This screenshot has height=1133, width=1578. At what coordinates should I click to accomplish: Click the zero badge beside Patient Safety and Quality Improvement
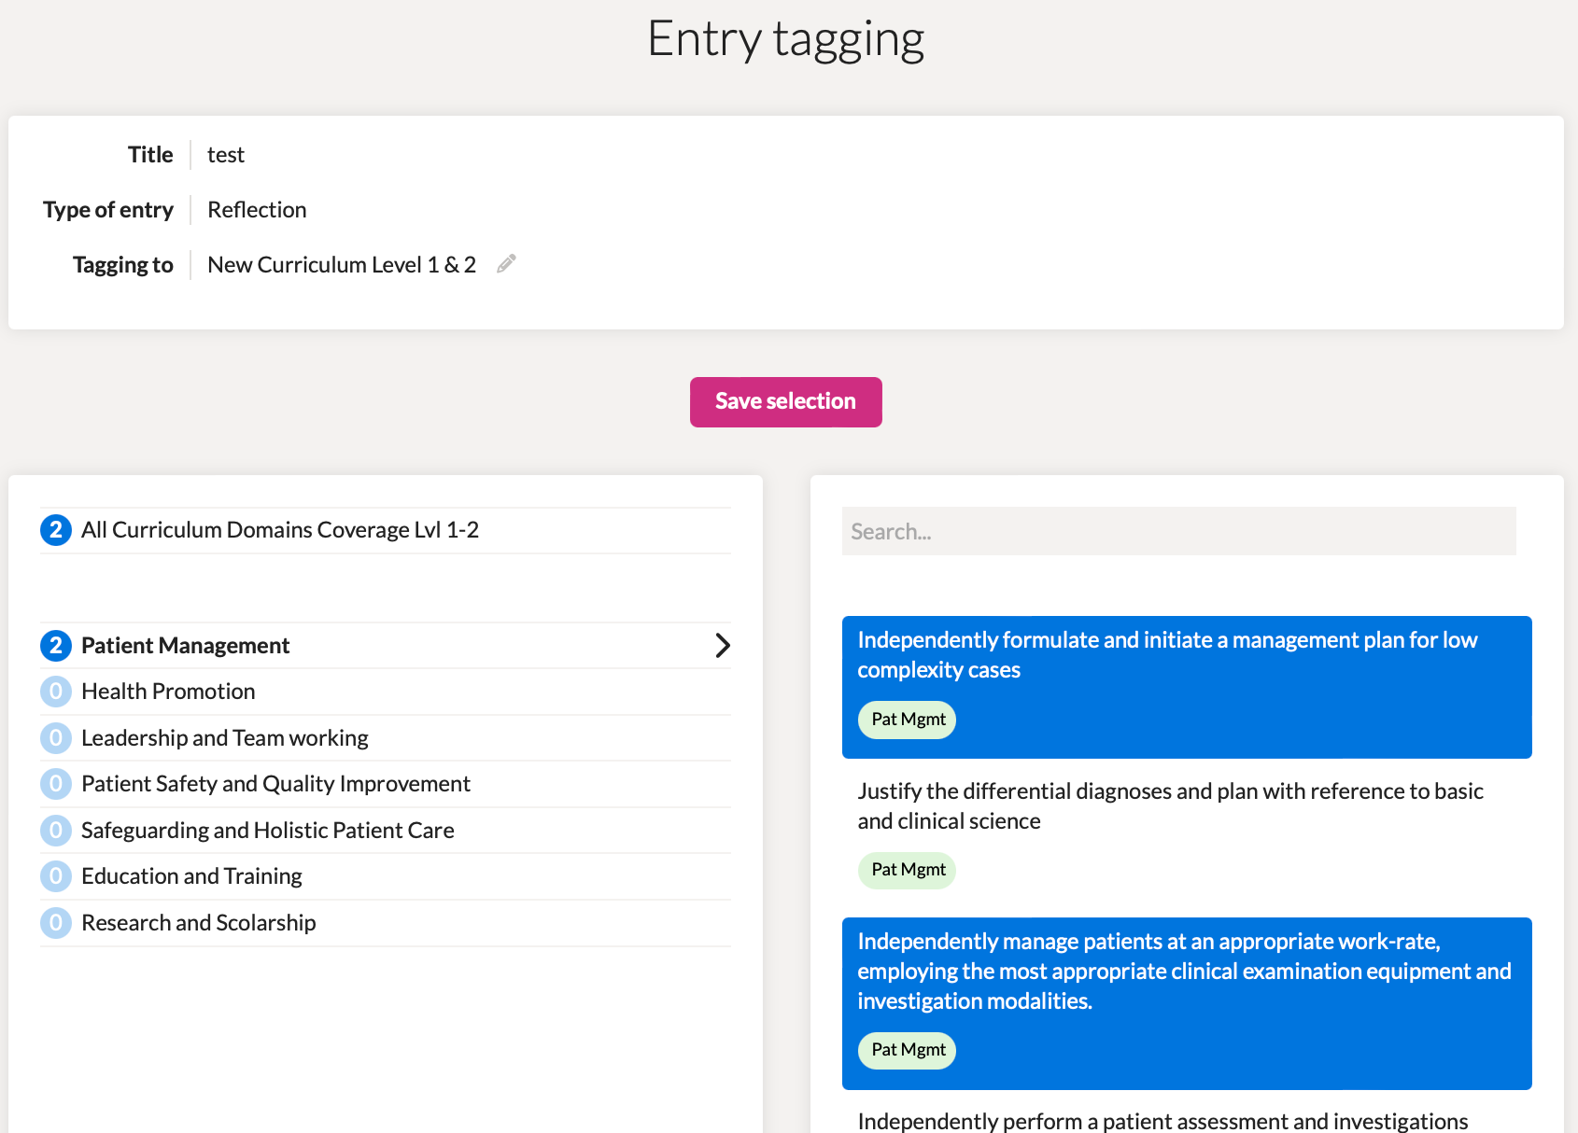[x=56, y=784]
